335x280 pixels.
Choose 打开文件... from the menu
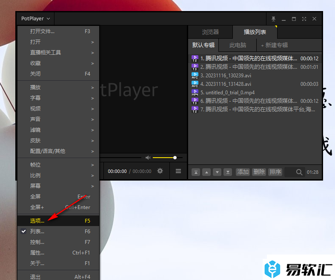click(x=58, y=31)
